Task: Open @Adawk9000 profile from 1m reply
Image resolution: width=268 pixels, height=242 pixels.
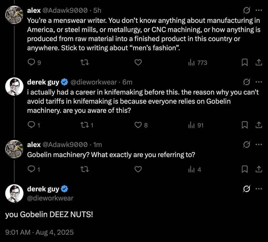Action: (65, 145)
